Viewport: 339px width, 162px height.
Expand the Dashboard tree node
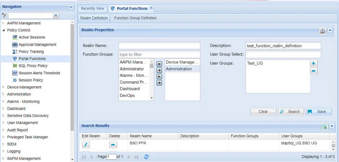coord(3,109)
